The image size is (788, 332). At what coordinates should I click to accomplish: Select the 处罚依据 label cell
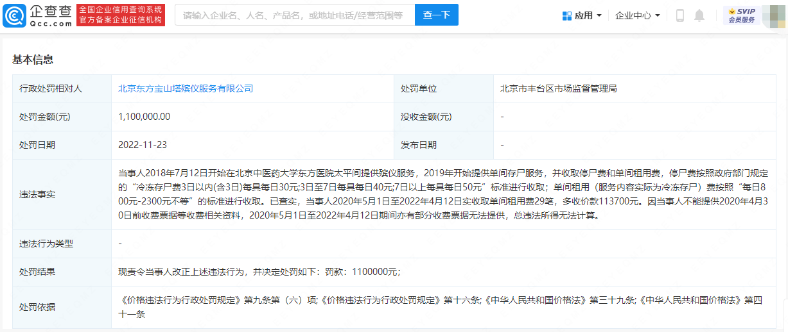(62, 307)
